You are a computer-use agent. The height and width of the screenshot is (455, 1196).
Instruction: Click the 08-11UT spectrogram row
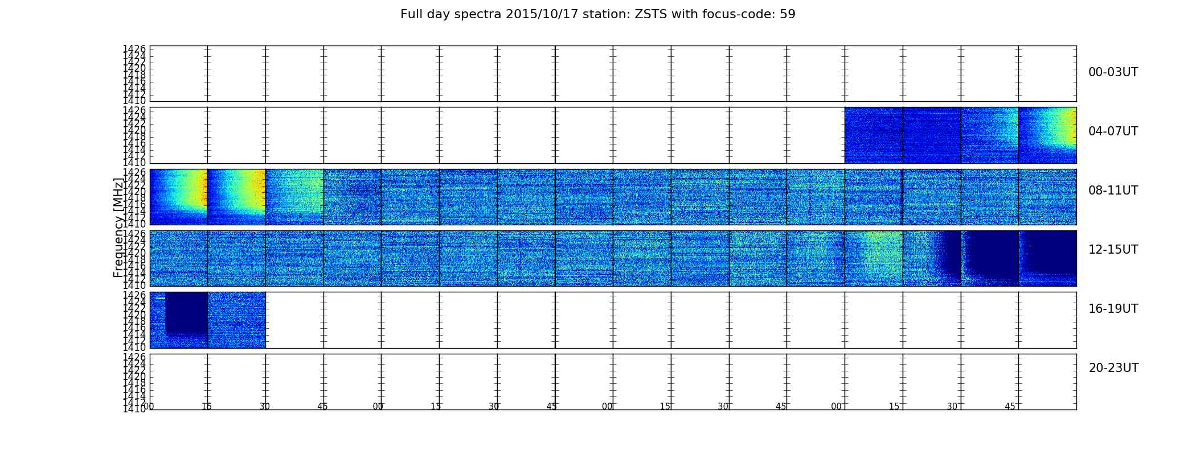[613, 197]
